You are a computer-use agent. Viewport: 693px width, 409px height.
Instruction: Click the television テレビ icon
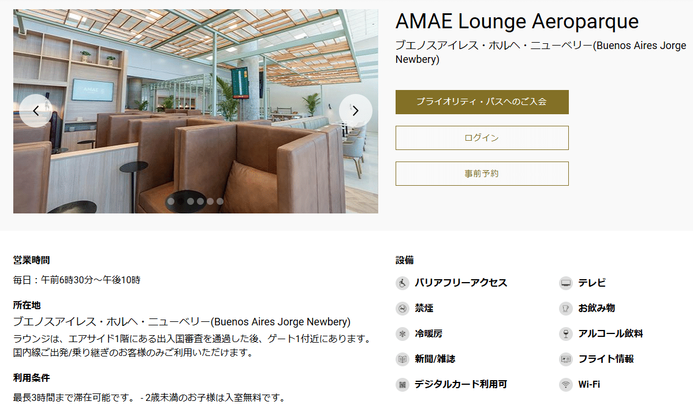(x=566, y=283)
